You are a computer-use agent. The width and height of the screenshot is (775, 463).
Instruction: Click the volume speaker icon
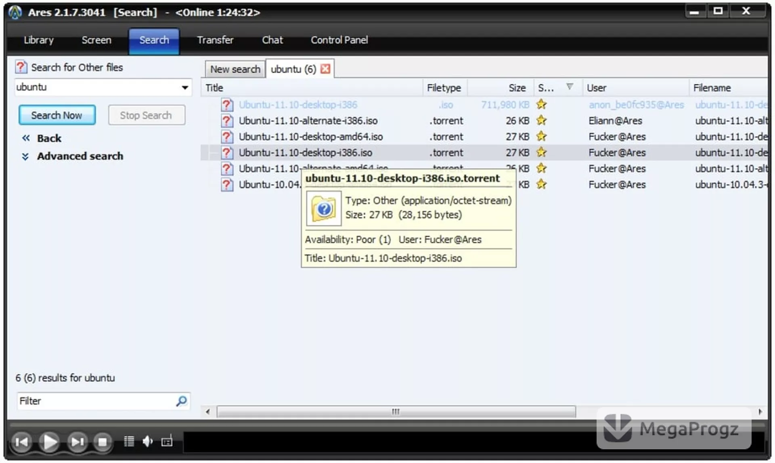coord(148,442)
